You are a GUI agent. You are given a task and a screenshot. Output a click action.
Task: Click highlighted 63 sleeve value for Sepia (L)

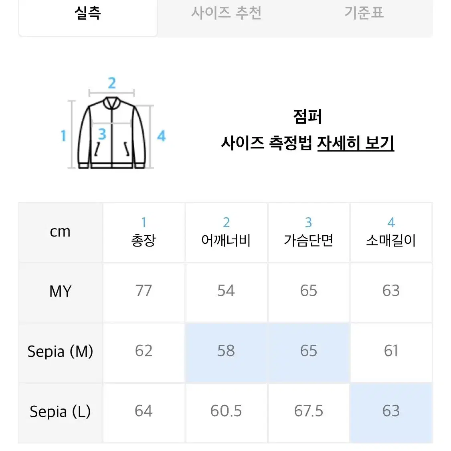pyautogui.click(x=391, y=411)
